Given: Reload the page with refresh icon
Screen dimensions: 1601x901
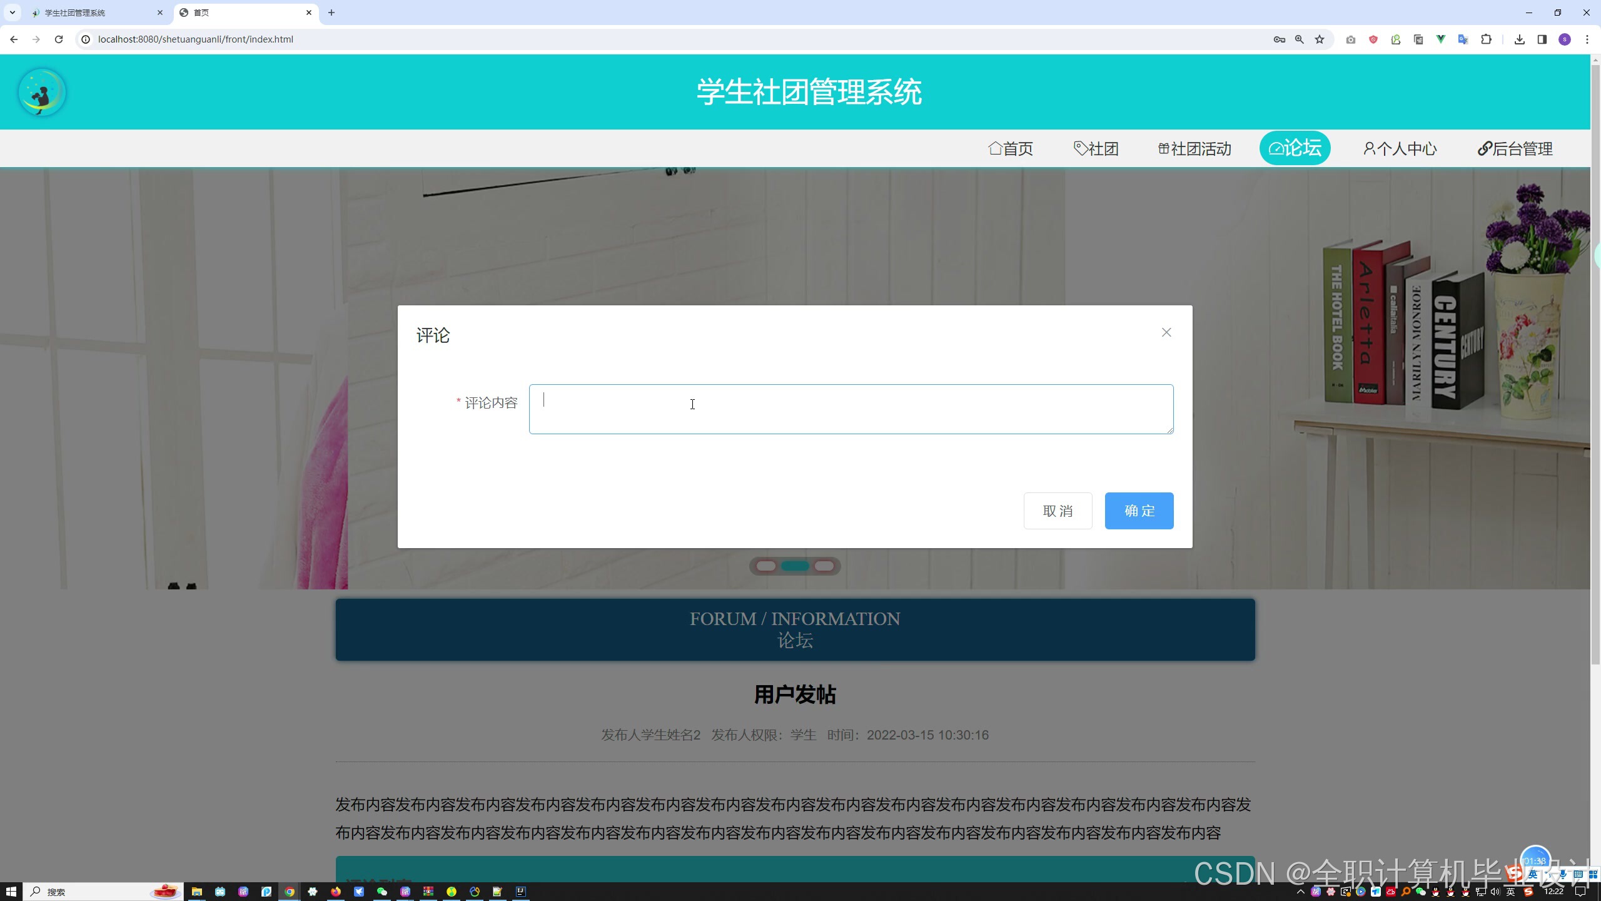Looking at the screenshot, I should 59,39.
